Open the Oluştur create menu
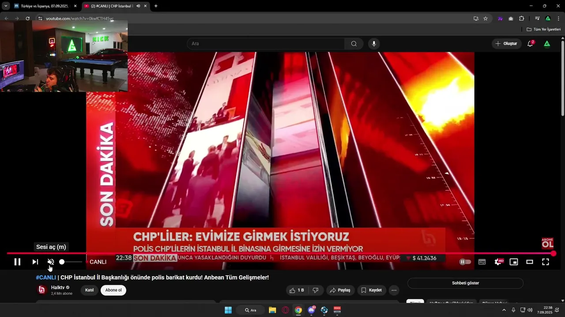 pos(506,44)
